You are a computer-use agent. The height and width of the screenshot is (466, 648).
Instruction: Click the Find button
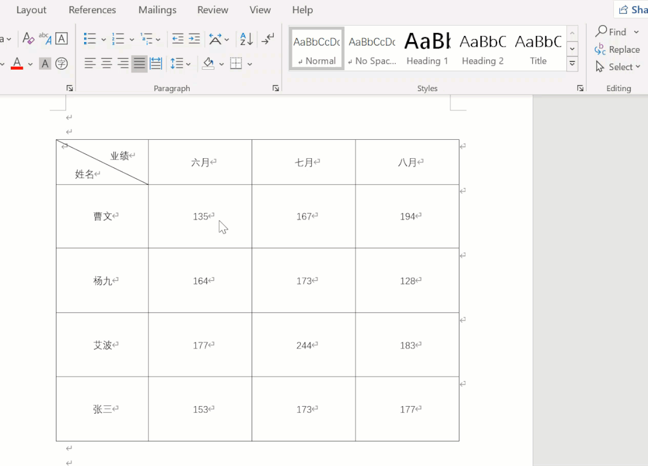point(611,32)
